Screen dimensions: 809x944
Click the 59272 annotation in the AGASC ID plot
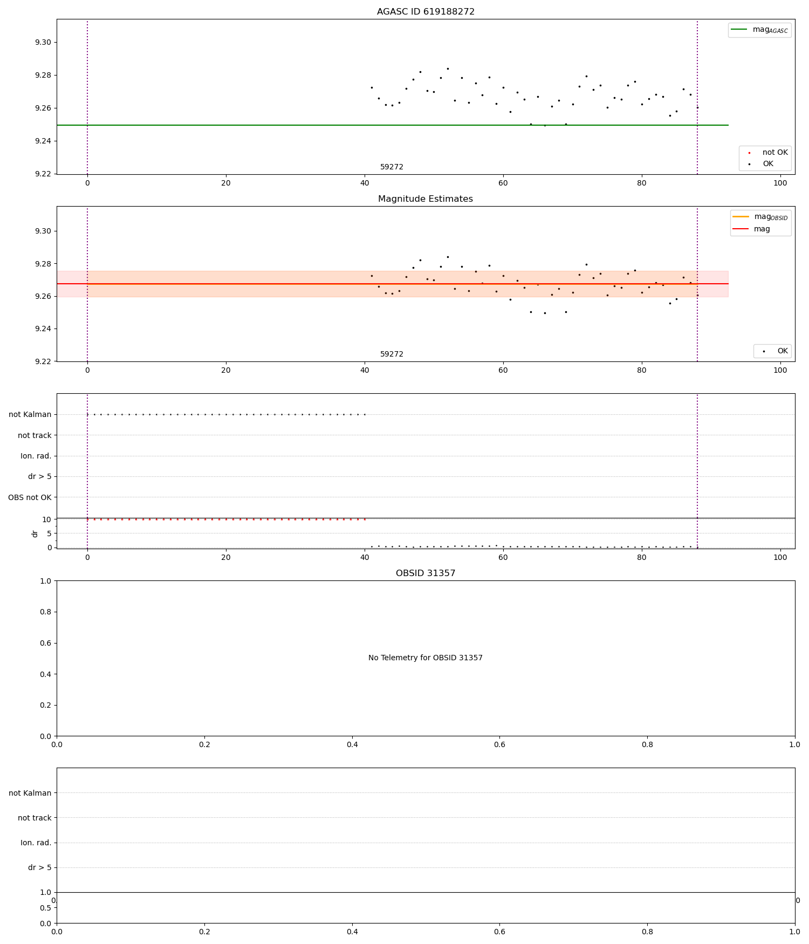click(x=392, y=167)
